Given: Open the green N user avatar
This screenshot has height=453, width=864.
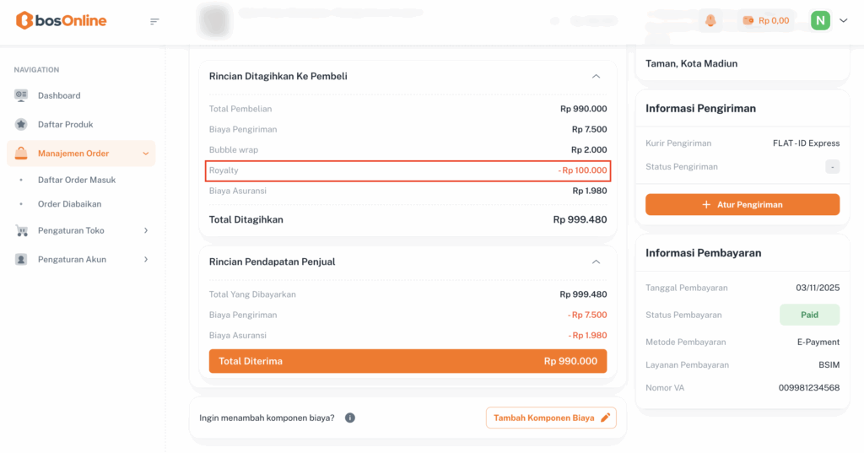Looking at the screenshot, I should pos(820,20).
